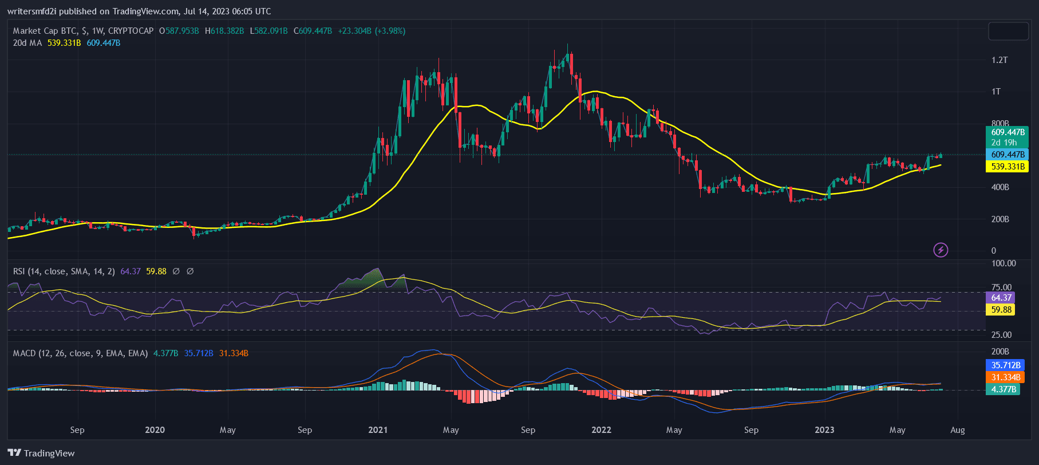Click the blue 609.447B price axis label

[1008, 155]
